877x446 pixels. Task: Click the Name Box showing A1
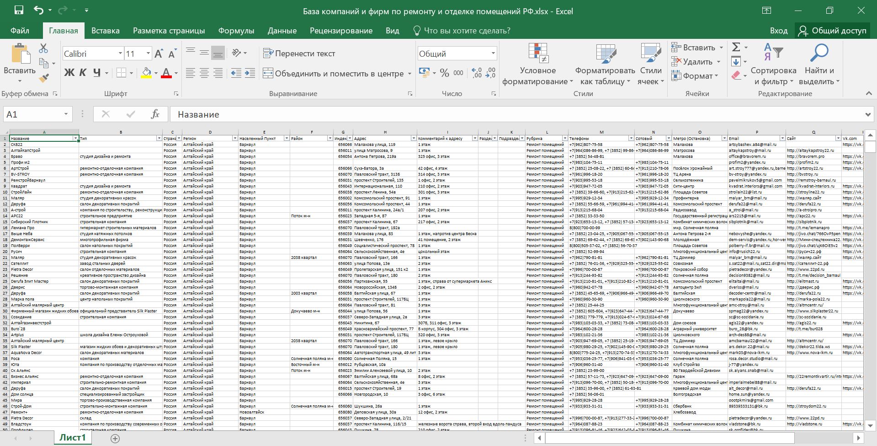click(x=37, y=114)
